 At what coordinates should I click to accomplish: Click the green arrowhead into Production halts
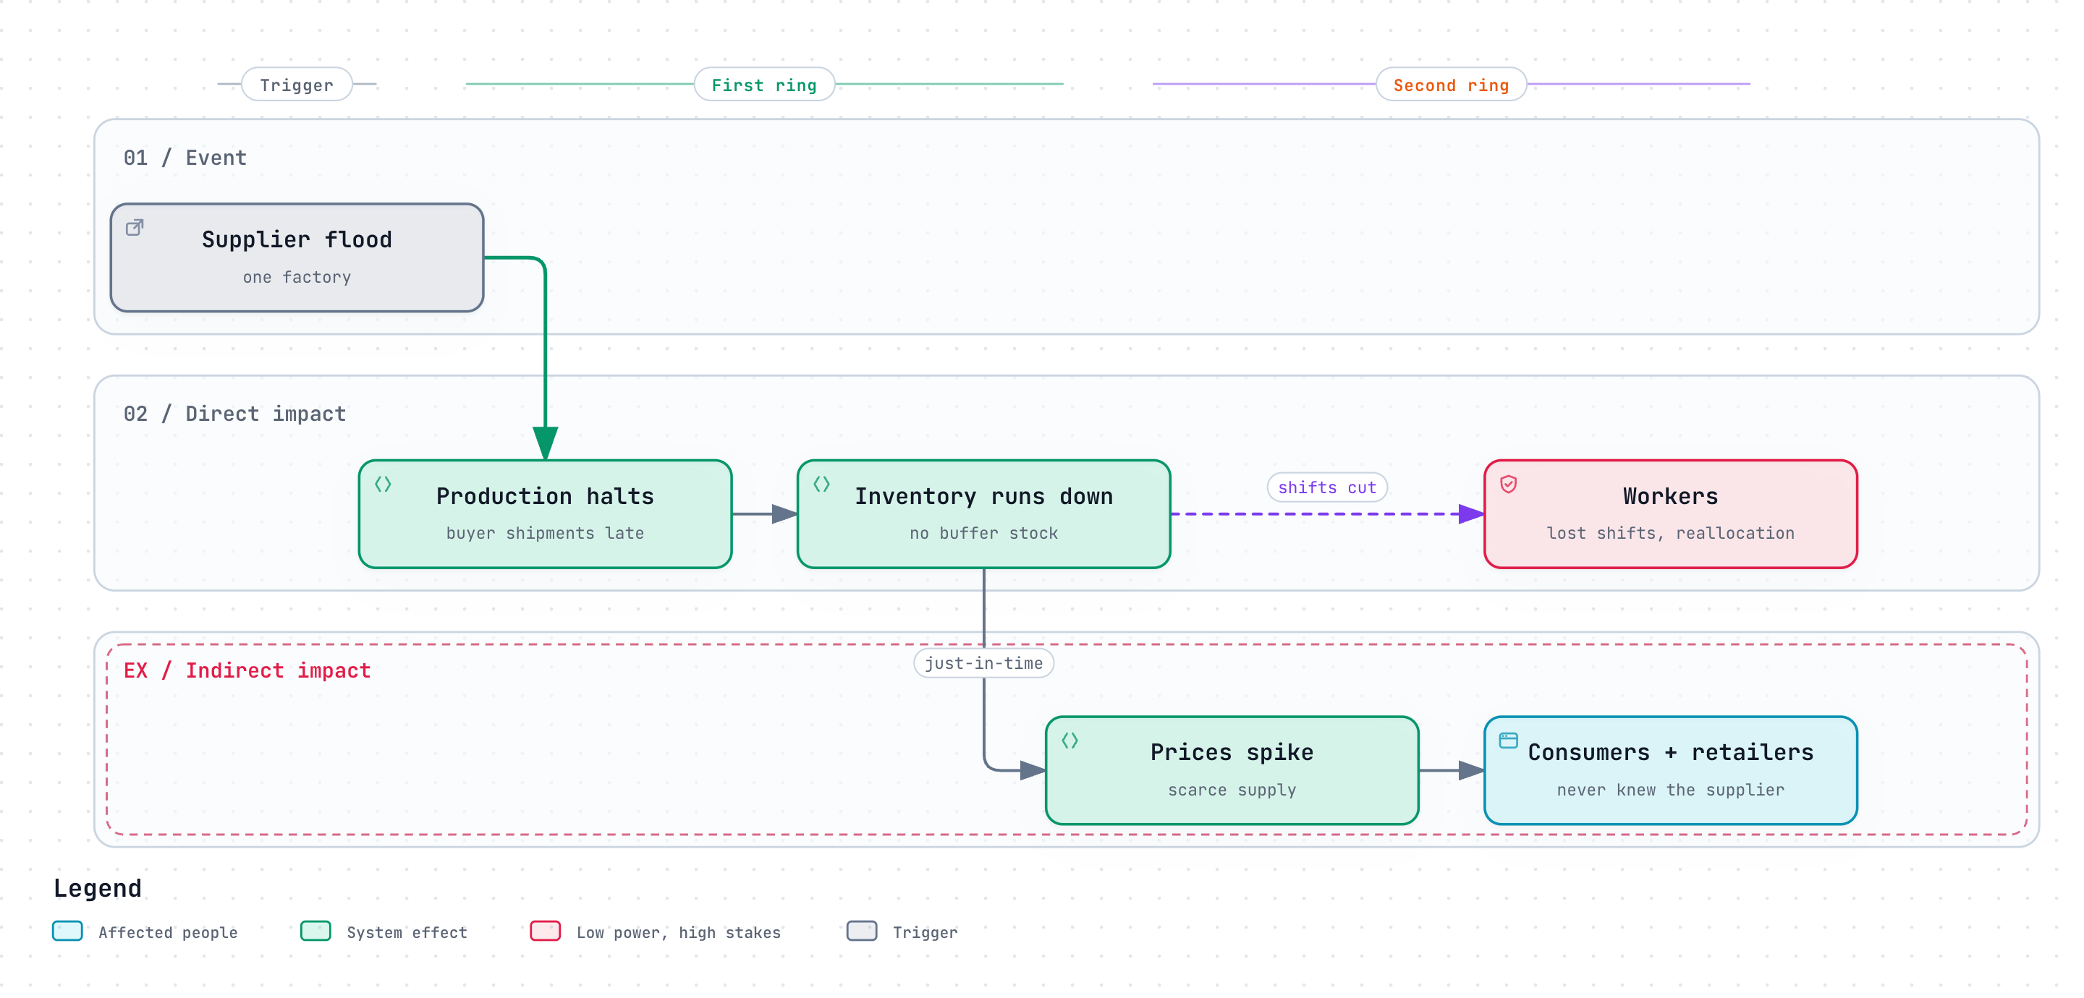(546, 443)
